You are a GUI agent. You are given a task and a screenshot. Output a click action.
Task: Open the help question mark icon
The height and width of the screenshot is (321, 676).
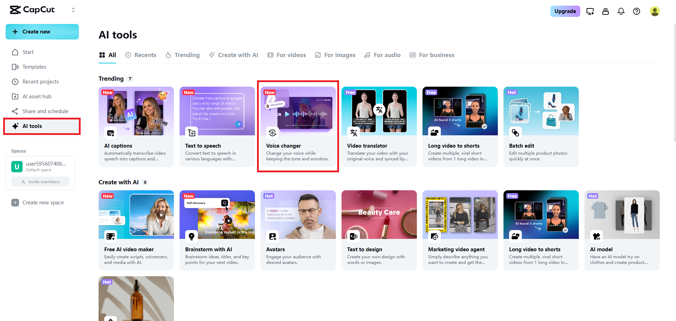[637, 11]
